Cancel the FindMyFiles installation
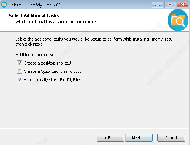Image resolution: width=190 pixels, height=145 pixels. [171, 138]
